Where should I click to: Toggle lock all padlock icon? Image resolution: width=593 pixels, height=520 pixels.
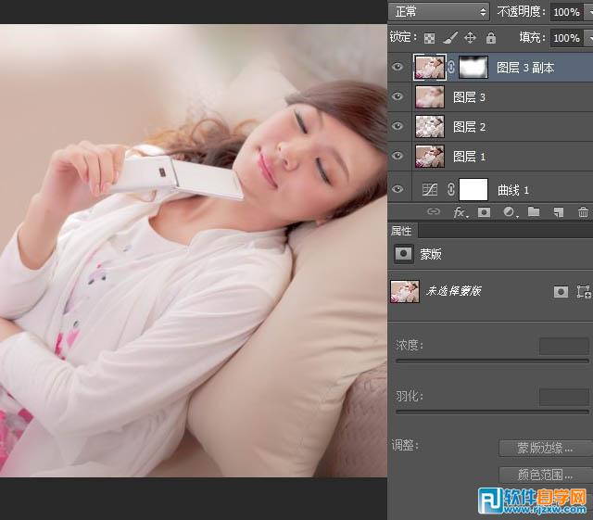491,37
